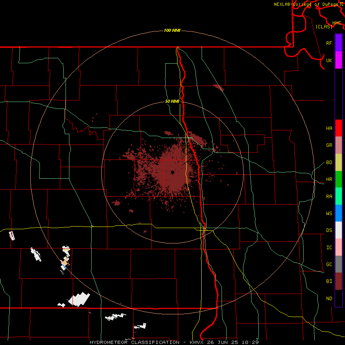Image resolution: width=345 pixels, height=345 pixels.
Task: Click the magenta UK color swatch
Action: pos(338,60)
